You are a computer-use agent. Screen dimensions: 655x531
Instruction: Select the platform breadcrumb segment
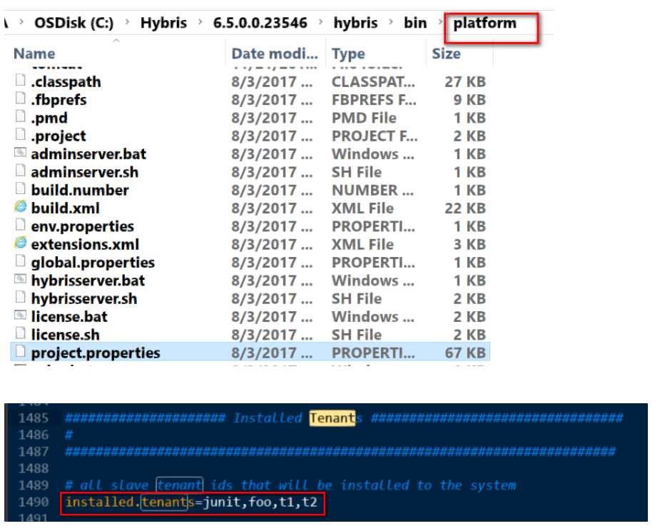pos(485,23)
